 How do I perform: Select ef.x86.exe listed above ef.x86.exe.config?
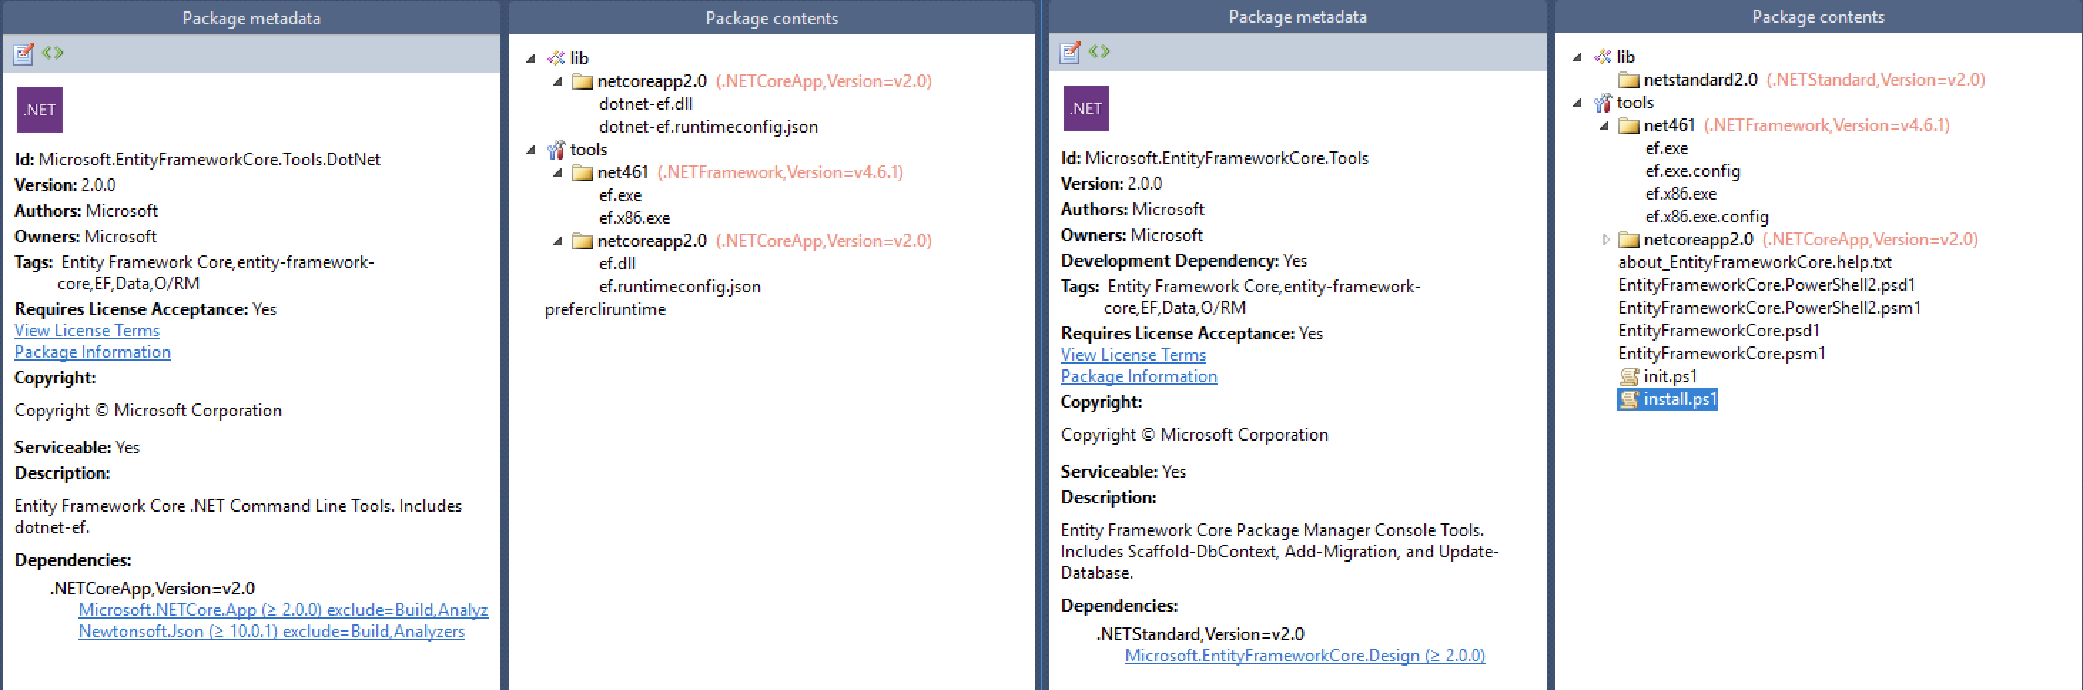tap(1681, 194)
